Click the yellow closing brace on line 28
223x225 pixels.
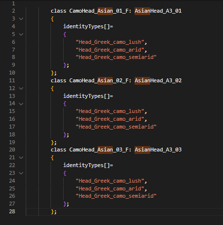(x=52, y=211)
